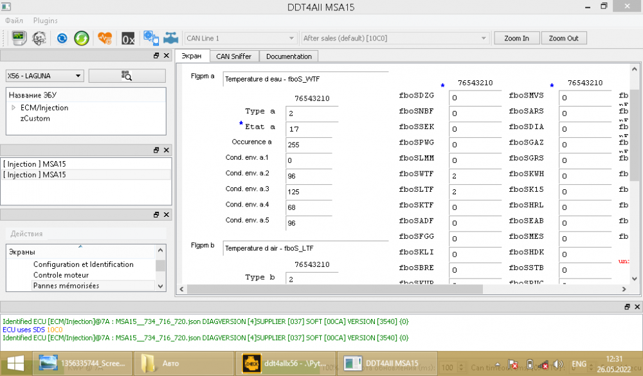Click the ENG language indicator
The image size is (643, 376).
(x=579, y=364)
